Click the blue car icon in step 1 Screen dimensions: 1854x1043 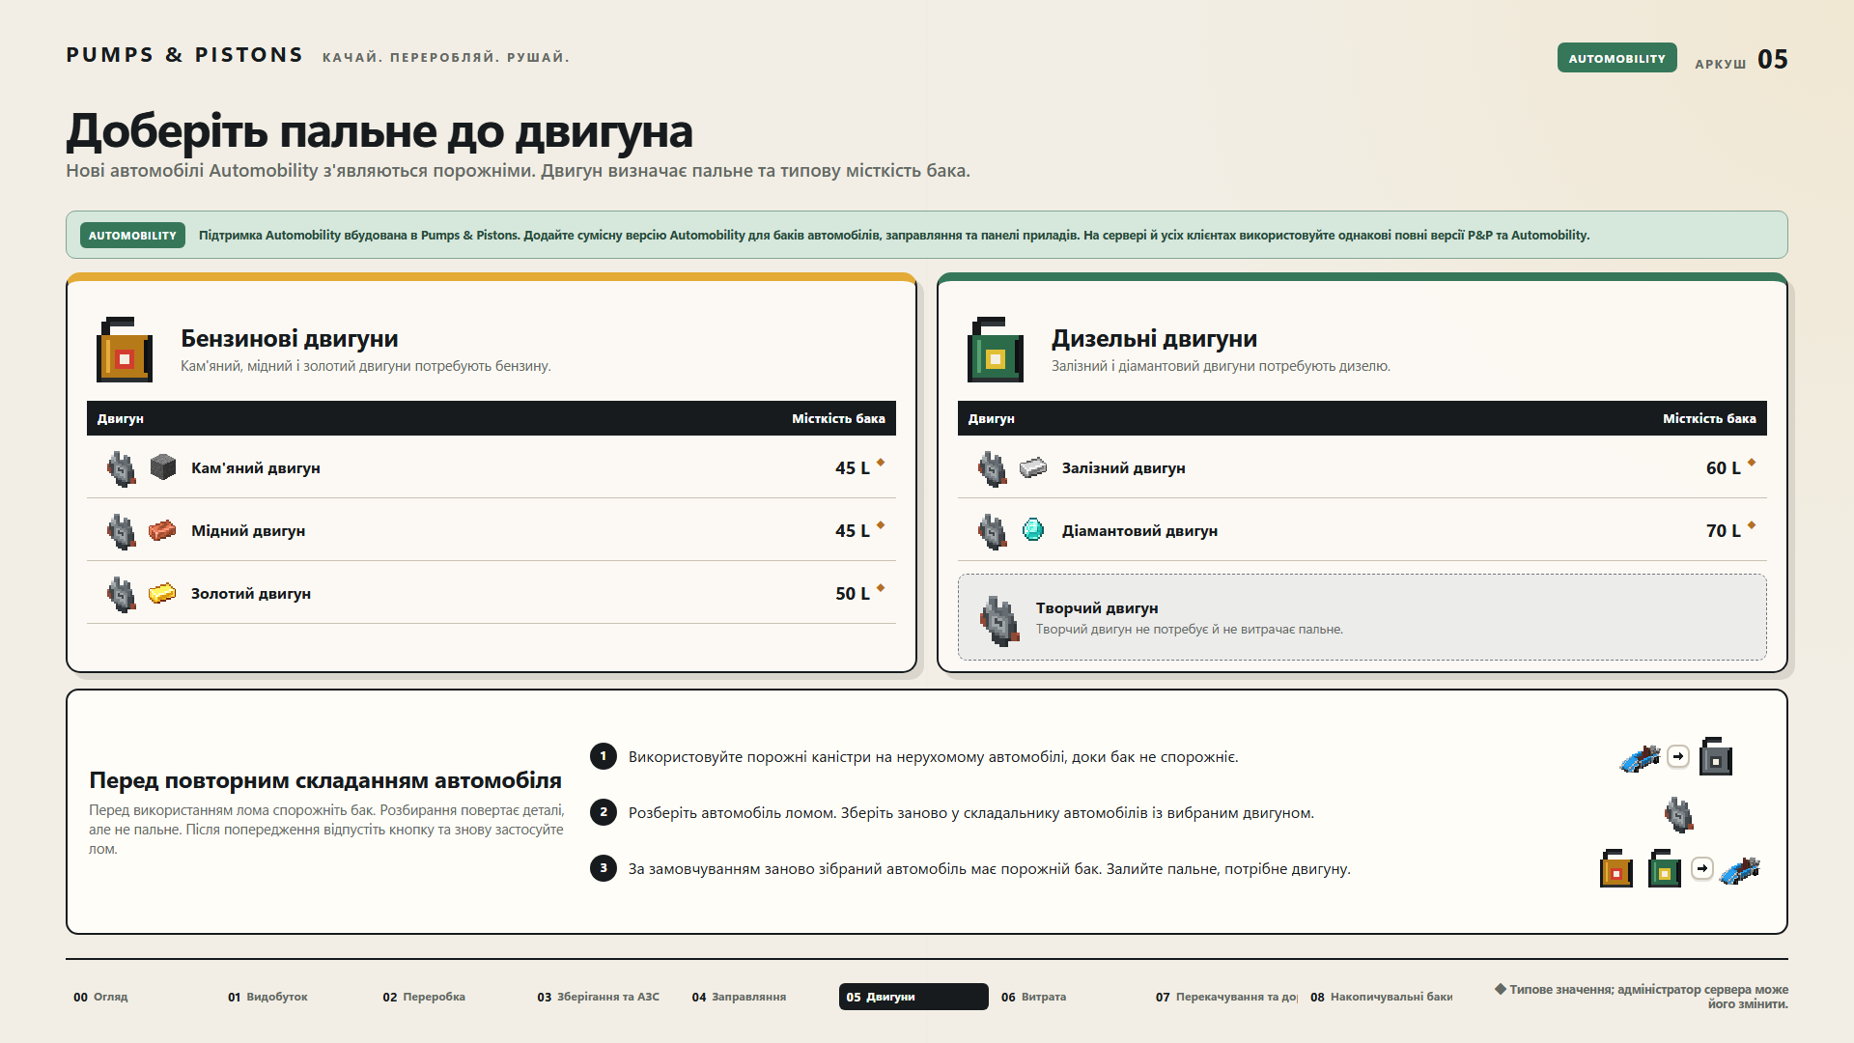pyautogui.click(x=1640, y=758)
